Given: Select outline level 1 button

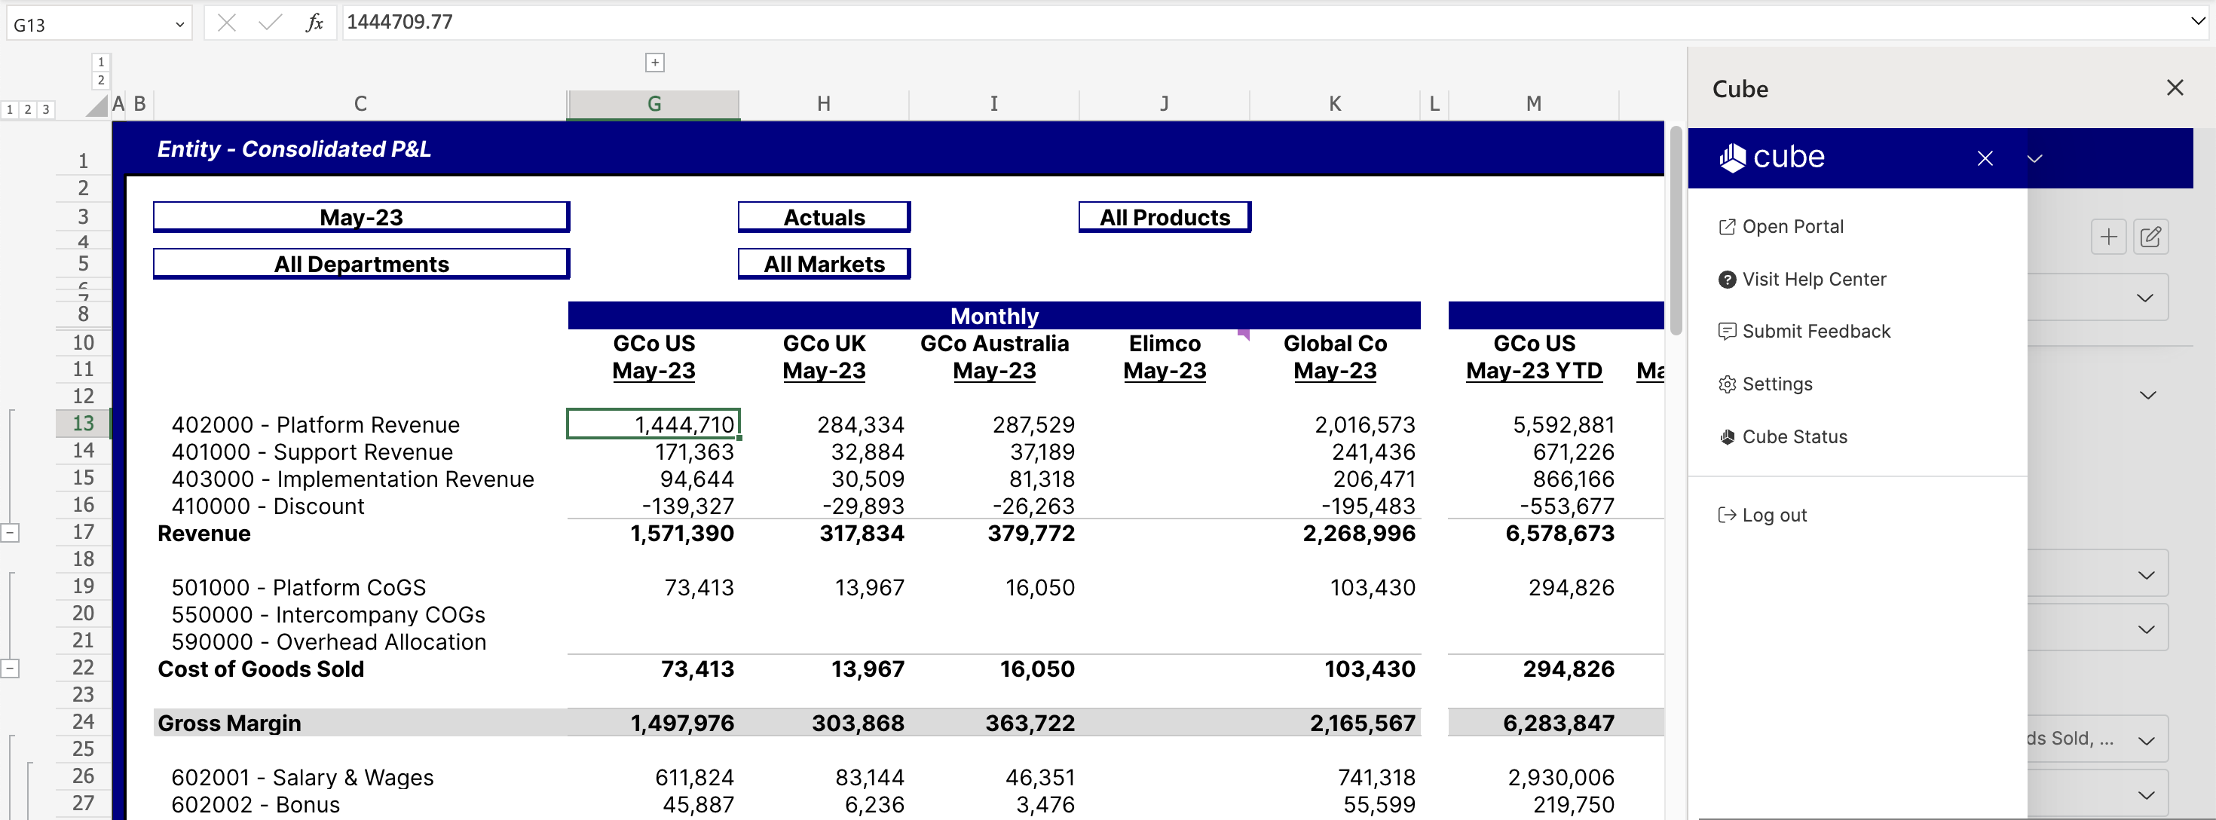Looking at the screenshot, I should point(11,109).
